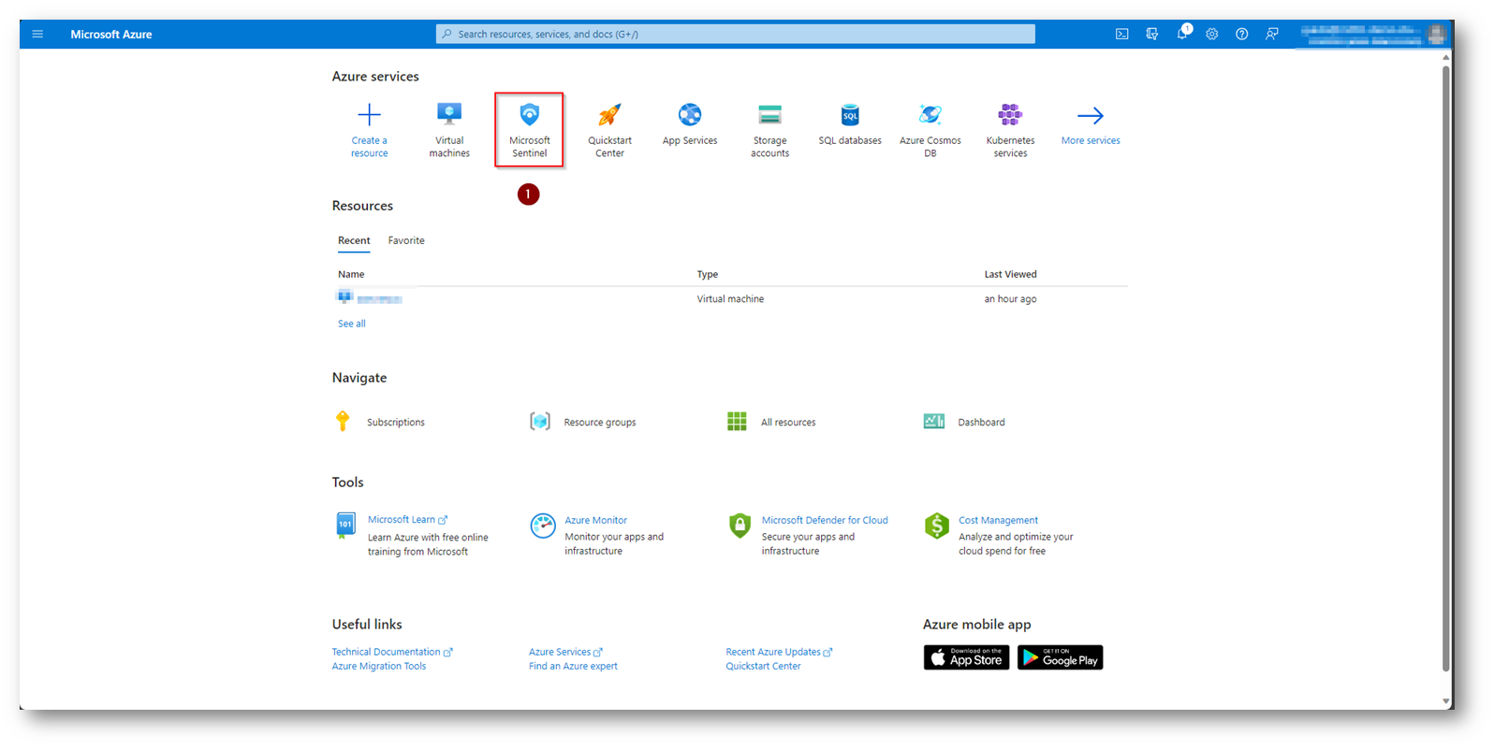The height and width of the screenshot is (749, 1494).
Task: Click the Cost Management dollar icon
Action: pyautogui.click(x=937, y=526)
